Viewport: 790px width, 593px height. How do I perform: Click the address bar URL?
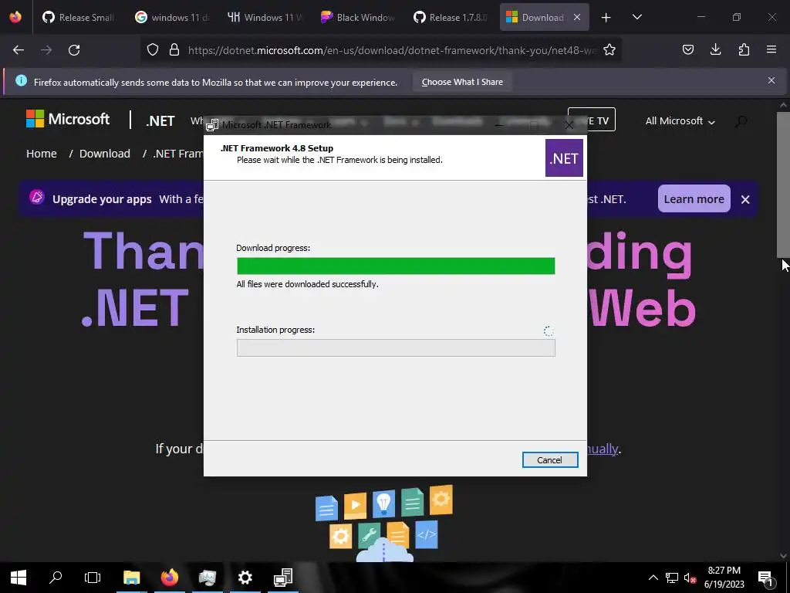pyautogui.click(x=391, y=50)
